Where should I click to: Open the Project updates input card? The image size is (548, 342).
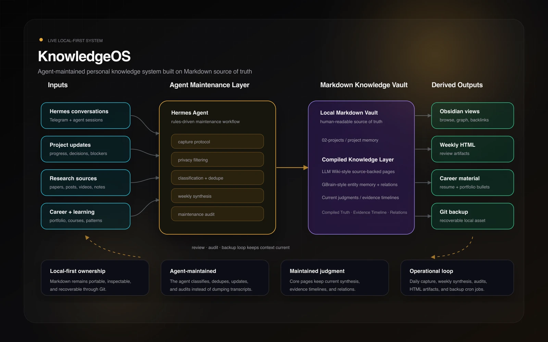[x=86, y=149]
